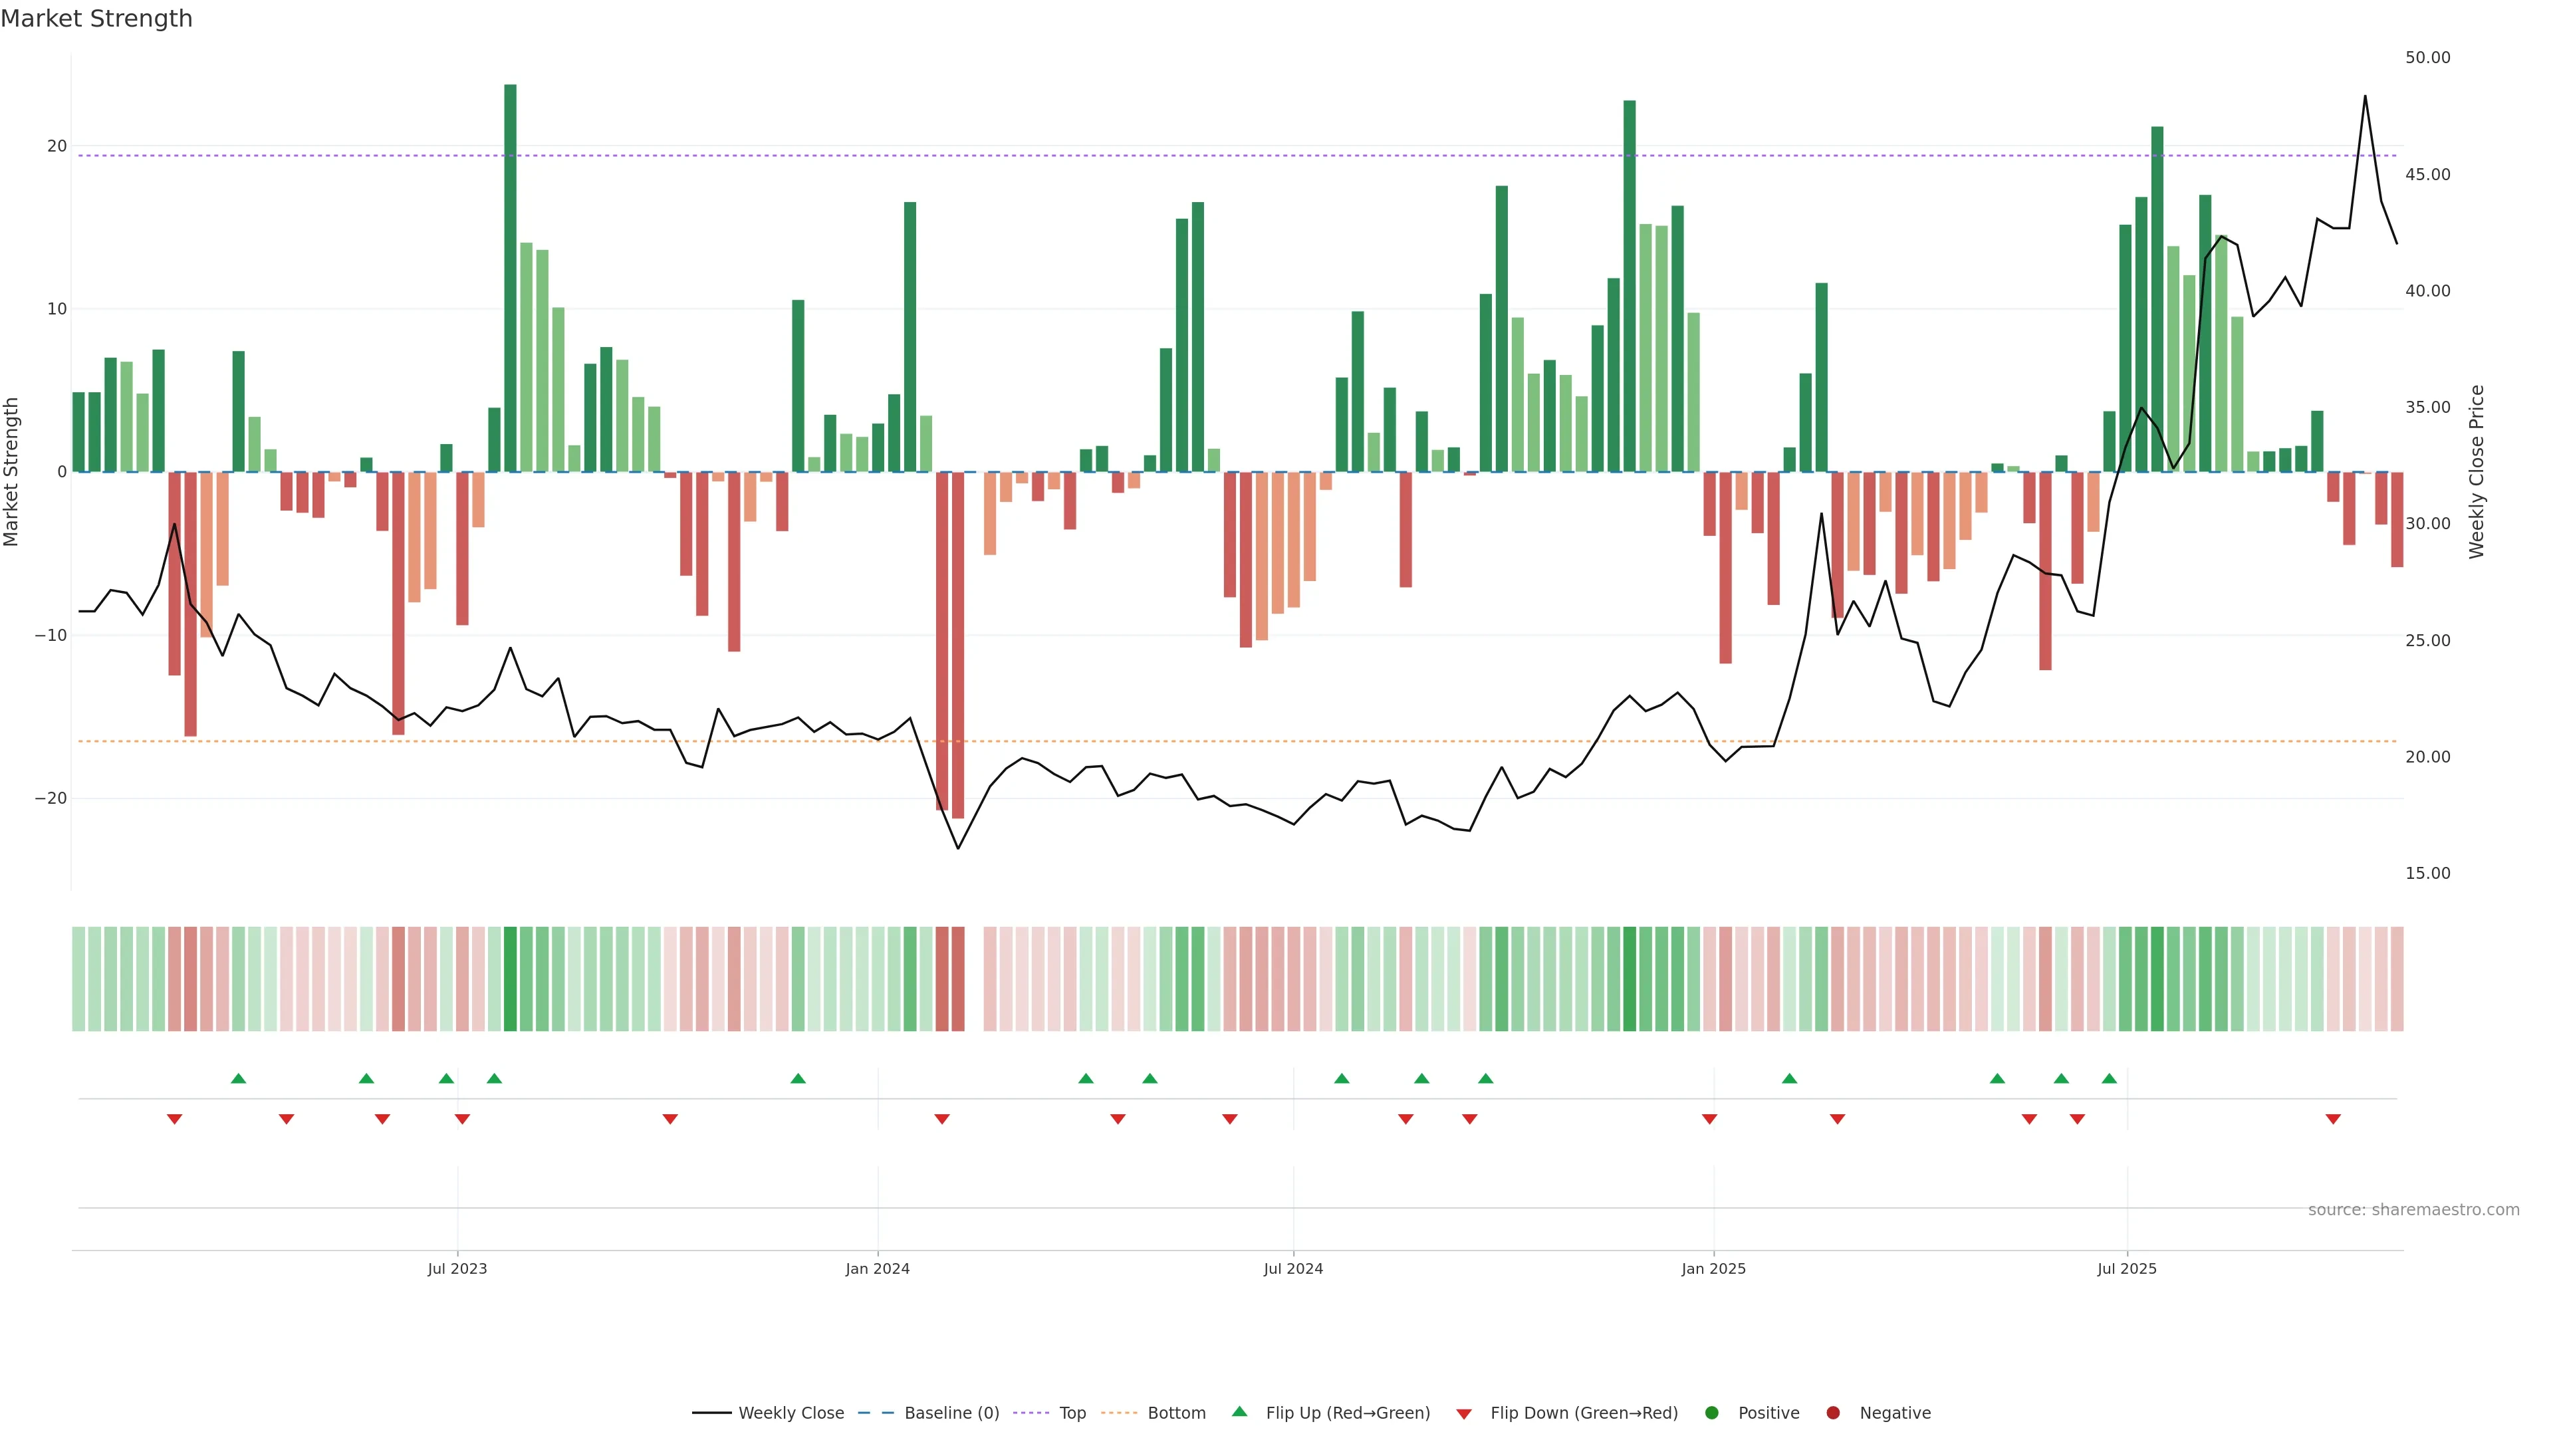This screenshot has height=1436, width=2553.
Task: Click the Positive green circle legend icon
Action: (x=1711, y=1412)
